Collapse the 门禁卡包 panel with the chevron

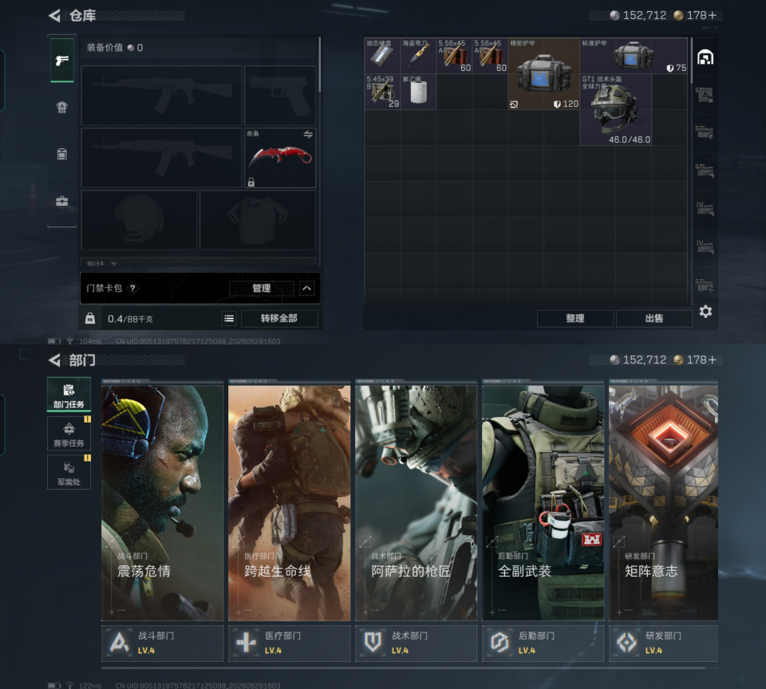coord(306,288)
